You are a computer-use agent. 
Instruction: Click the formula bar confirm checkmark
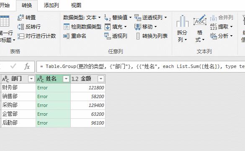pyautogui.click(x=13, y=66)
